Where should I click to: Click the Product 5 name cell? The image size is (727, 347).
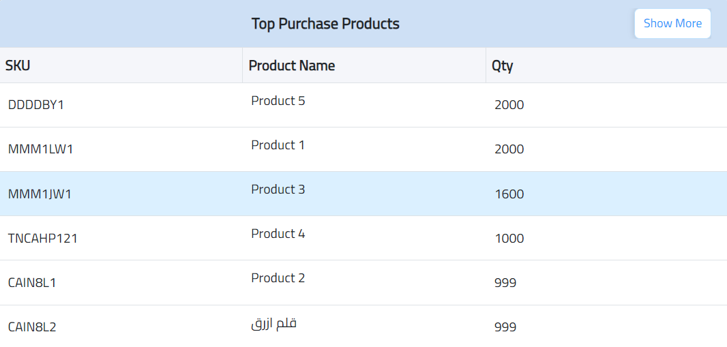(278, 101)
